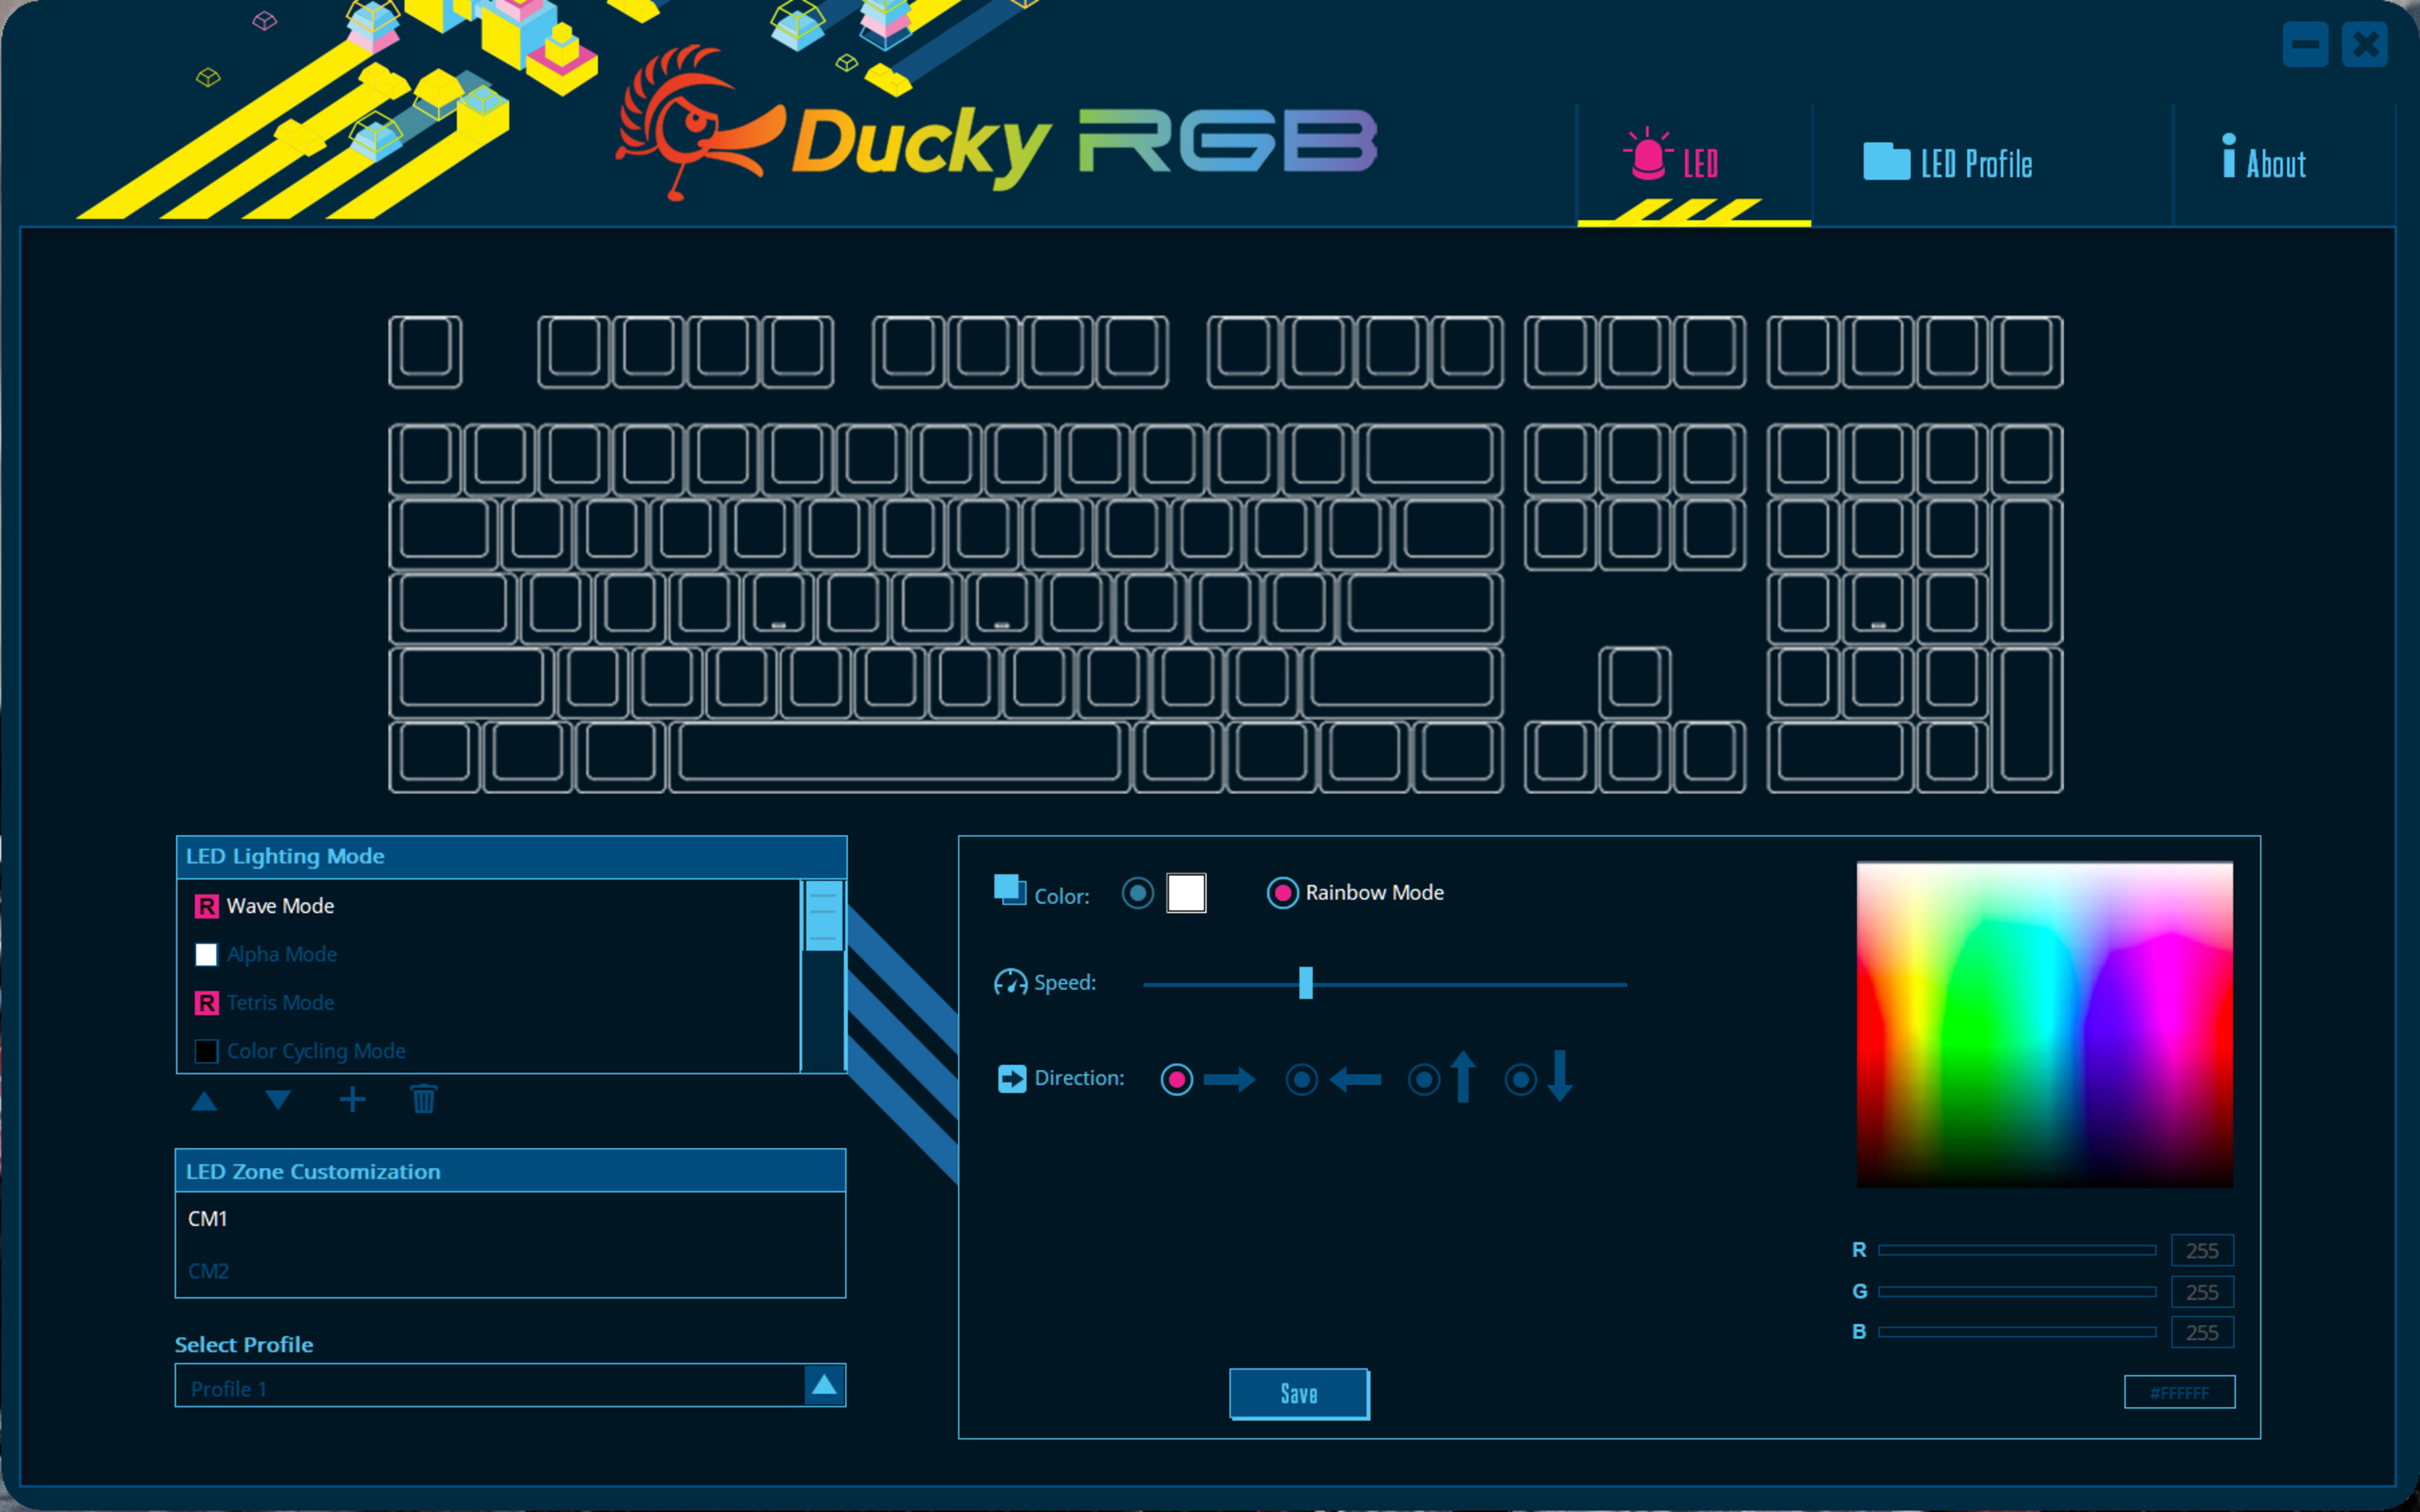Move the selected lighting mode down
Screen dimensions: 2420x1512
[277, 1099]
